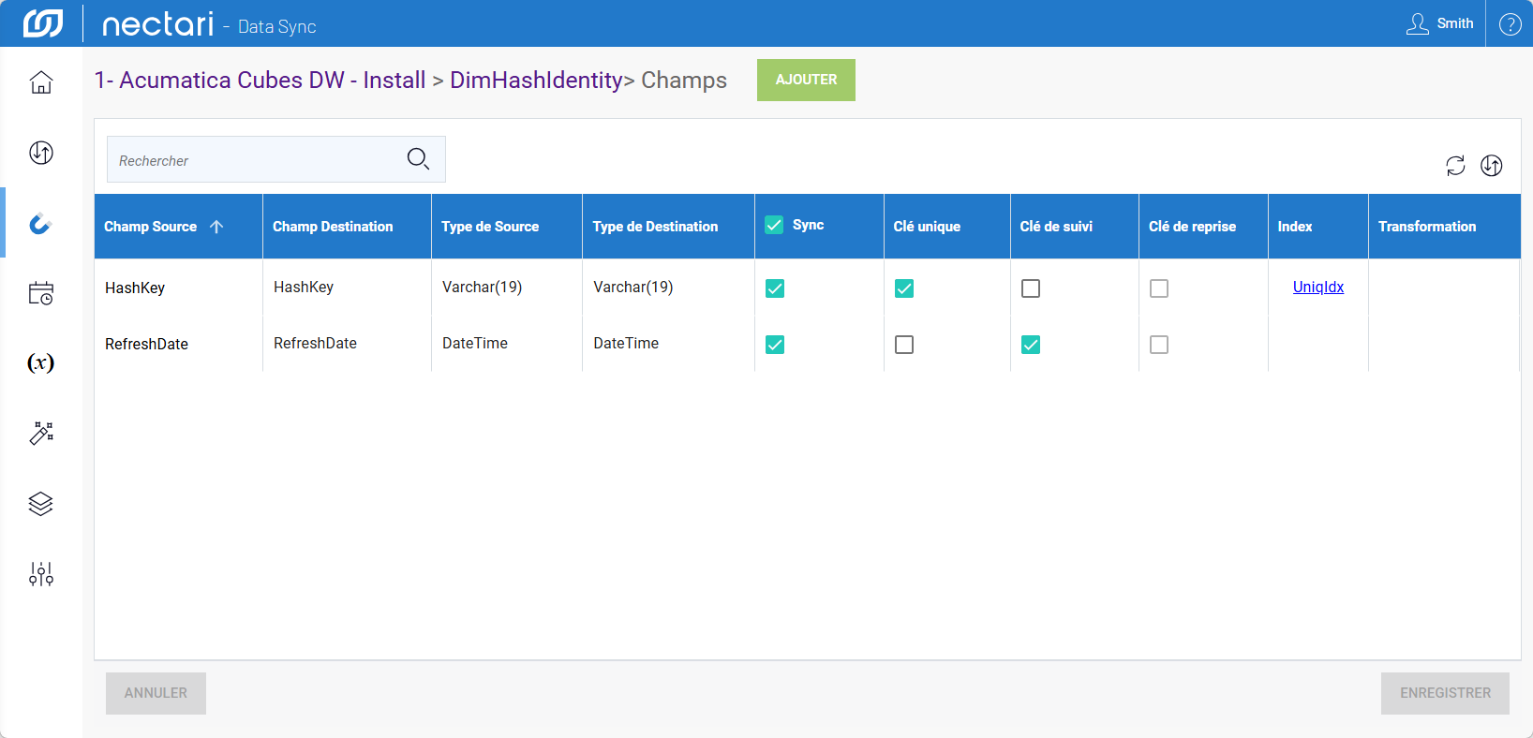Click the refresh arrows icon above table
The height and width of the screenshot is (738, 1533).
pyautogui.click(x=1455, y=166)
